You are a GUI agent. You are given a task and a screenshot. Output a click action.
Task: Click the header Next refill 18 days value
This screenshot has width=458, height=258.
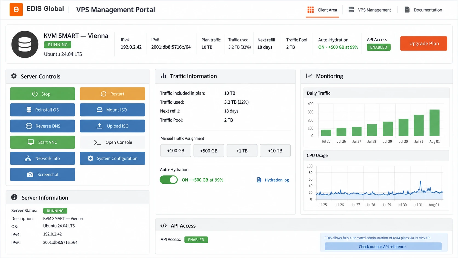pos(265,47)
